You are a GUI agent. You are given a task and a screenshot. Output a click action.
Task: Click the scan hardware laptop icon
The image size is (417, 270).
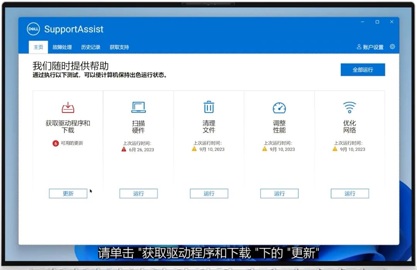[138, 107]
